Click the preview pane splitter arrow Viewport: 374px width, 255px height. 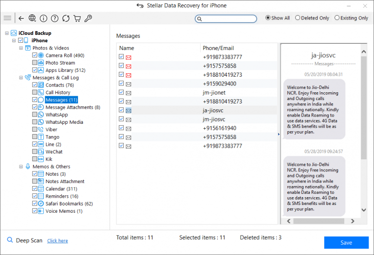pyautogui.click(x=279, y=134)
